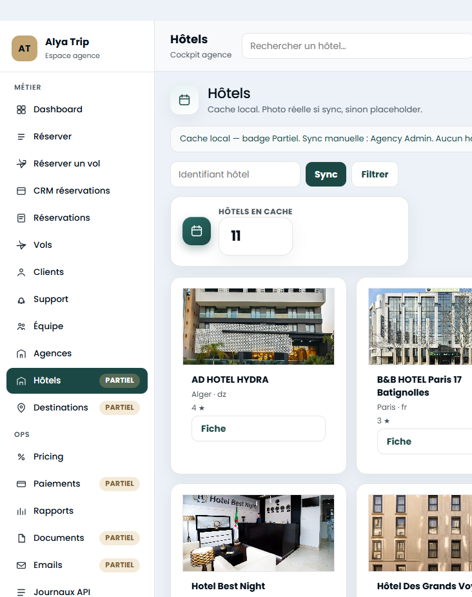472x597 pixels.
Task: Go to the Clients section
Action: (77, 272)
